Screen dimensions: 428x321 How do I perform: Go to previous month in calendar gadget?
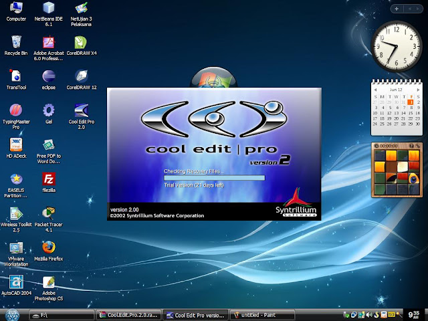pyautogui.click(x=375, y=90)
